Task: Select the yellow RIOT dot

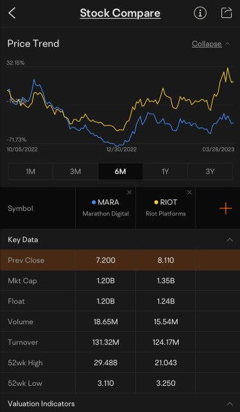Action: [x=156, y=202]
